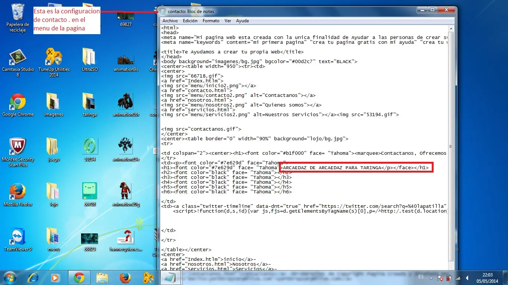Screen dimensions: 508x285
Task: Open the TuneUp Utilities 2014 desktop shortcut
Action: click(54, 62)
